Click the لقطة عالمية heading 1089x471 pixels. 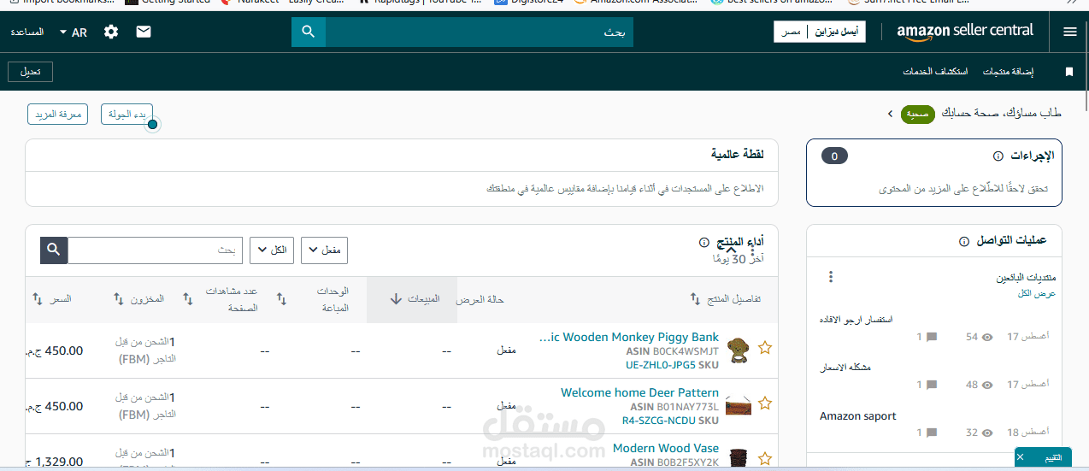click(738, 154)
